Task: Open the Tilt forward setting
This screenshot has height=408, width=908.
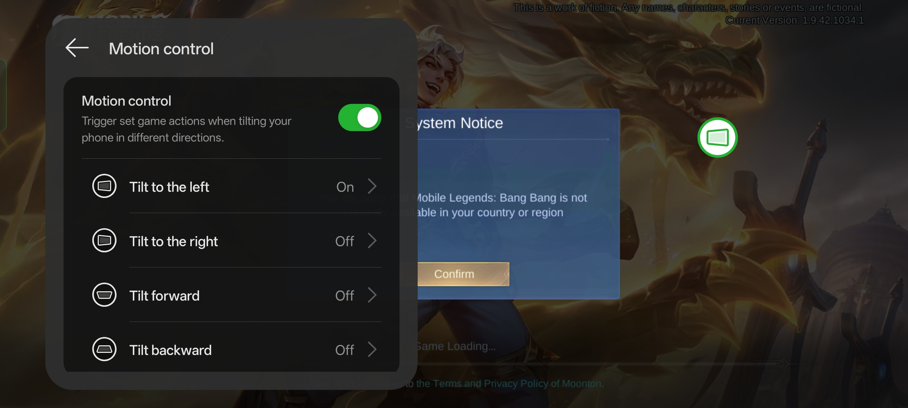Action: 232,295
